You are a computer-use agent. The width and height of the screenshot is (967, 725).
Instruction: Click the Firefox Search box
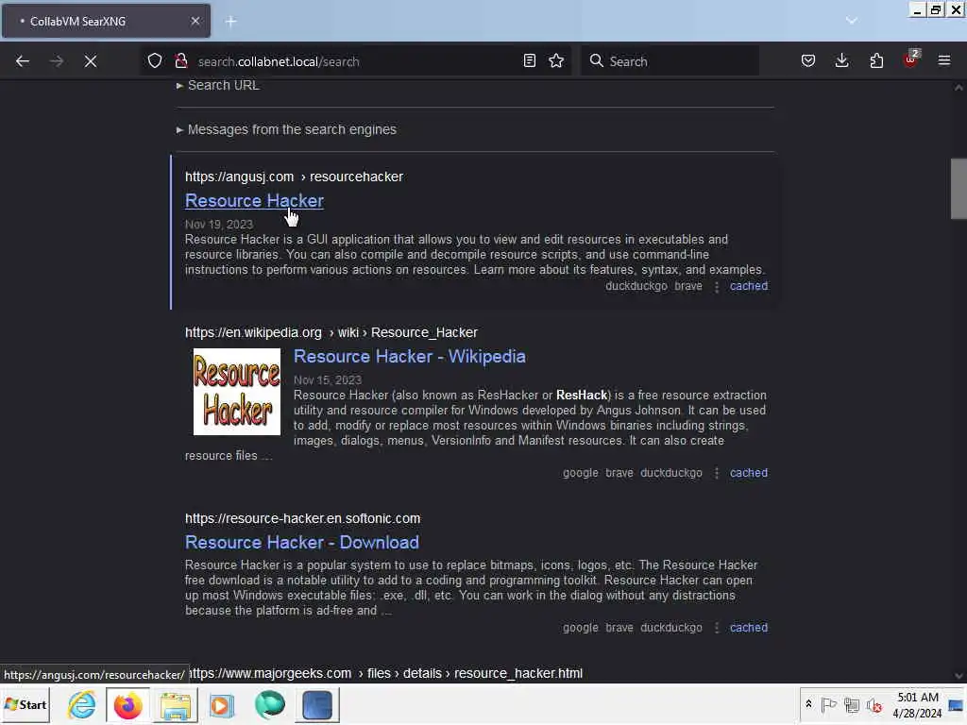tap(670, 61)
